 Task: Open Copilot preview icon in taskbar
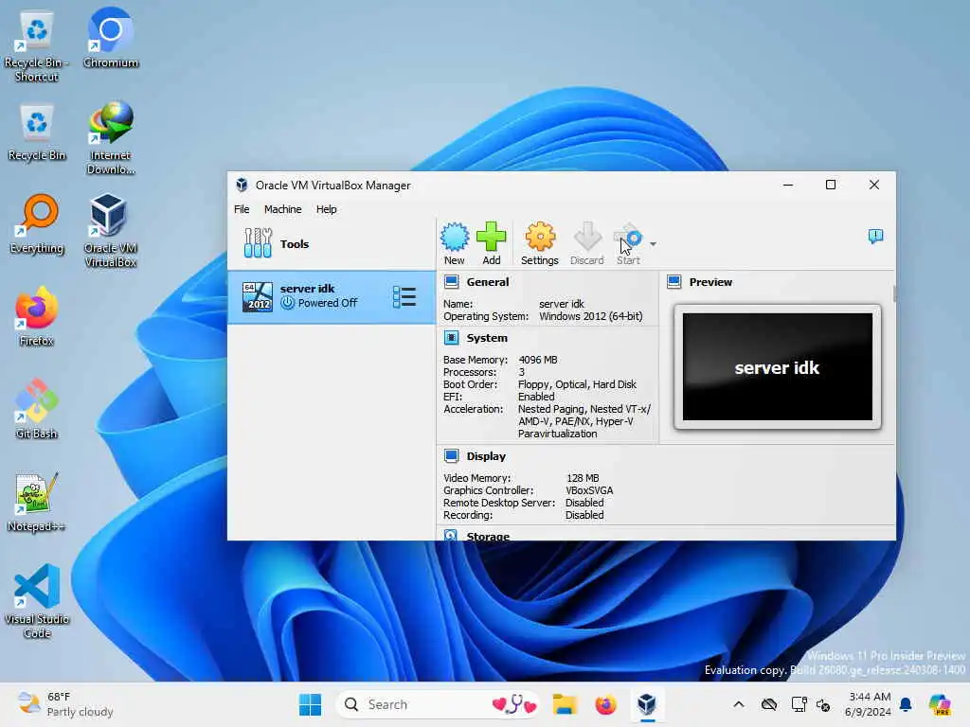pyautogui.click(x=940, y=704)
